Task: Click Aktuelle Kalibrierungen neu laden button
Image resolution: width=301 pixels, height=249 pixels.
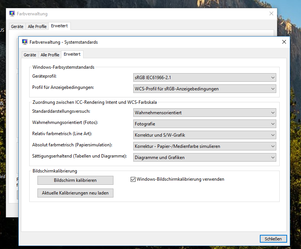Action: click(75, 193)
